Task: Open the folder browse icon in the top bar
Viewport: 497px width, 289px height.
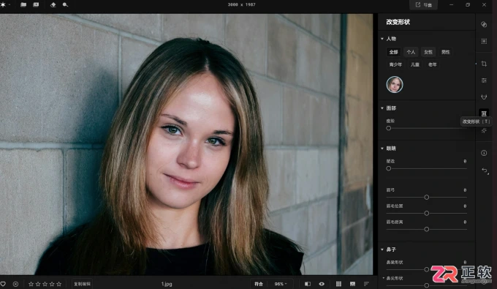Action: pyautogui.click(x=23, y=5)
